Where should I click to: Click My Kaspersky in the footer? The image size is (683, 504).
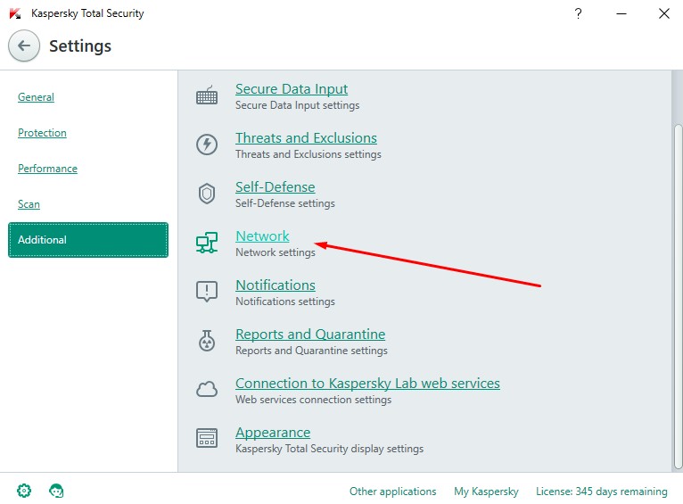tap(486, 492)
